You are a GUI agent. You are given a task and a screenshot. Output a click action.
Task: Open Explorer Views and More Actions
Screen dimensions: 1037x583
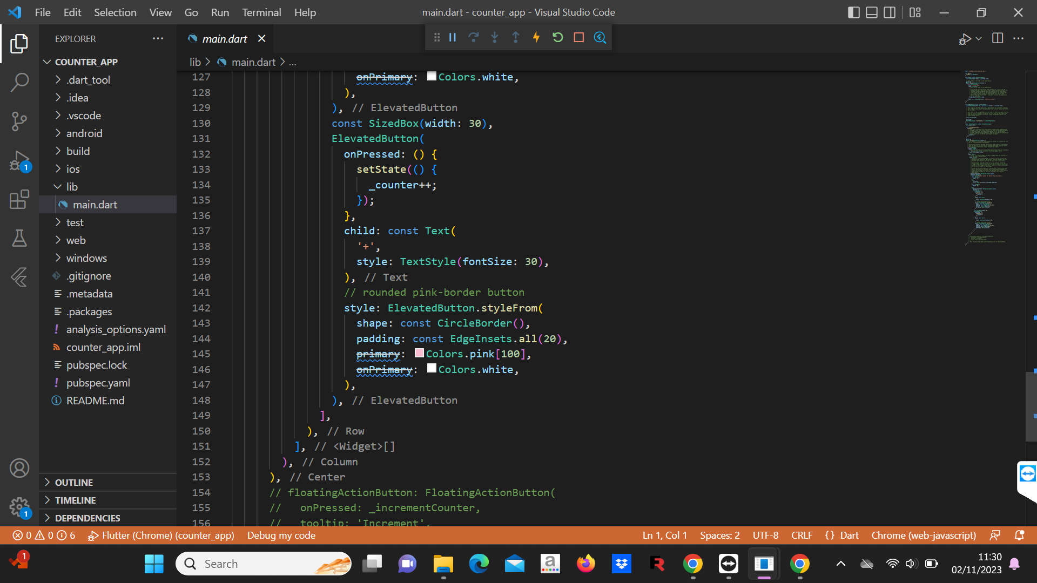coord(158,38)
